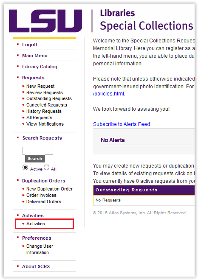Image resolution: width=198 pixels, height=280 pixels.
Task: Open Review Requests page
Action: pos(45,92)
